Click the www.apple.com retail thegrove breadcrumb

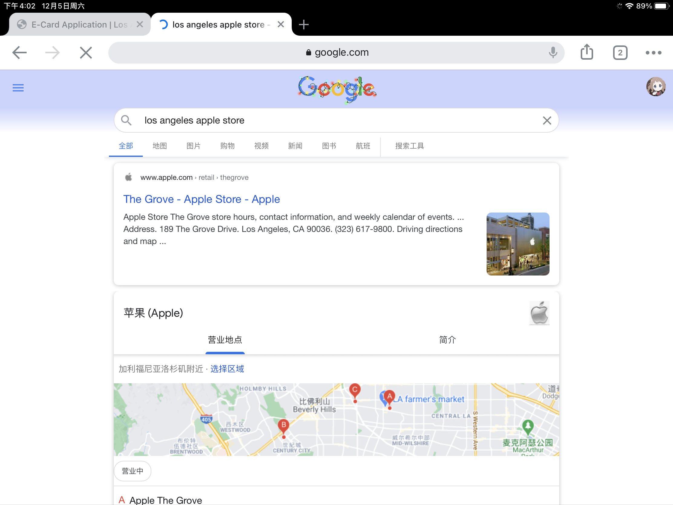[x=194, y=177]
